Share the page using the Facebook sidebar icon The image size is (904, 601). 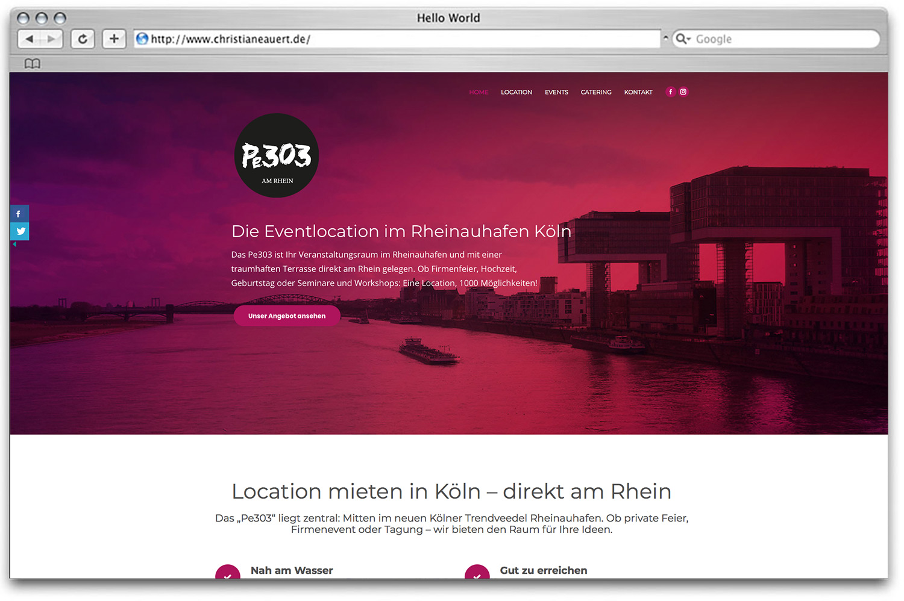pos(19,214)
